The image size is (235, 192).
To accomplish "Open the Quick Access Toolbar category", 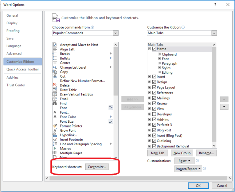I will (x=23, y=69).
